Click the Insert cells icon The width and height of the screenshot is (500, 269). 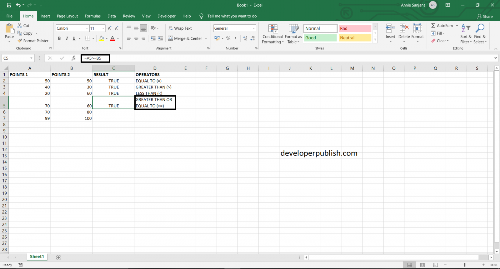[x=390, y=29]
